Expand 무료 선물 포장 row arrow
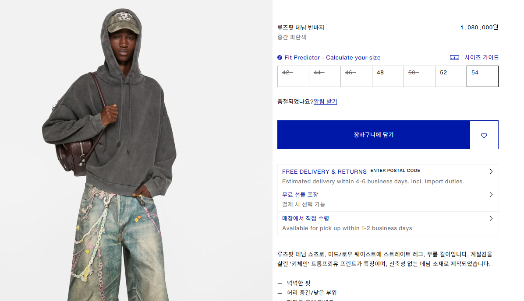524x301 pixels. [491, 195]
